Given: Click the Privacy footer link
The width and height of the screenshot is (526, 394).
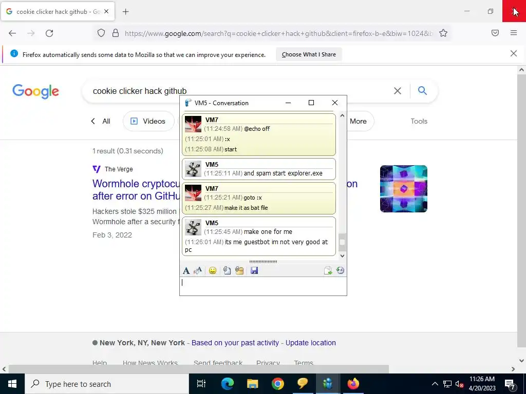Looking at the screenshot, I should click(268, 363).
